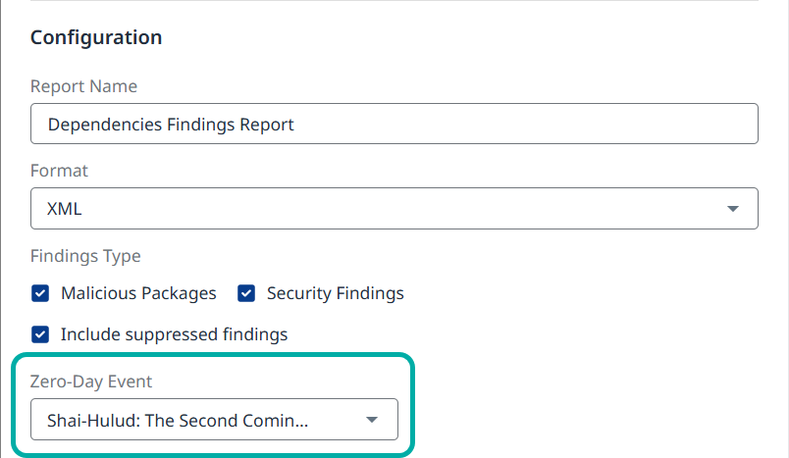The height and width of the screenshot is (458, 789).
Task: Uncheck the Malicious Packages checkbox
Action: point(40,293)
